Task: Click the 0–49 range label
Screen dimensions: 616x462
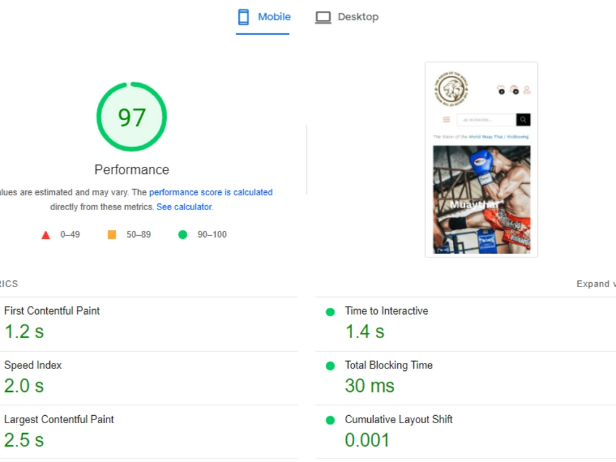Action: [70, 235]
